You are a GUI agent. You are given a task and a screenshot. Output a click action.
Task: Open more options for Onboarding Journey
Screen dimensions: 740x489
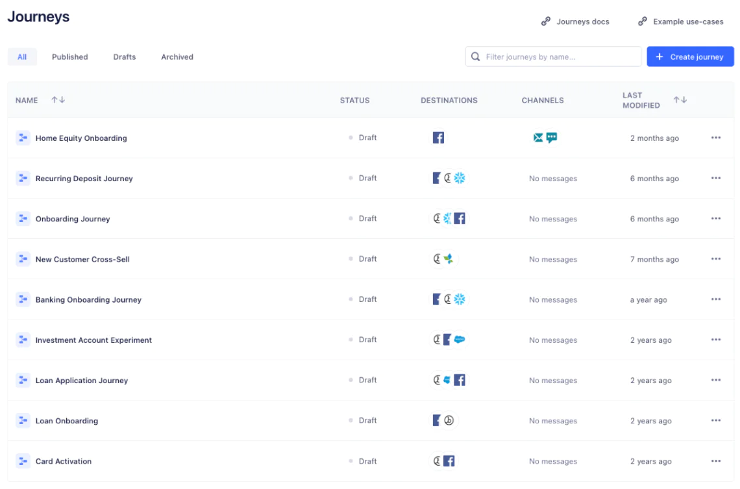[x=716, y=219]
